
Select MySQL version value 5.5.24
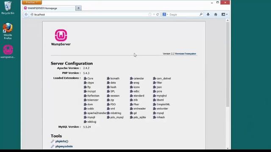[x=87, y=127]
